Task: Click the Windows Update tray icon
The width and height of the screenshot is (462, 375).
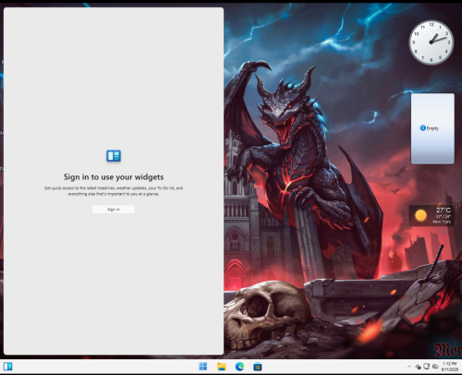Action: 418,367
